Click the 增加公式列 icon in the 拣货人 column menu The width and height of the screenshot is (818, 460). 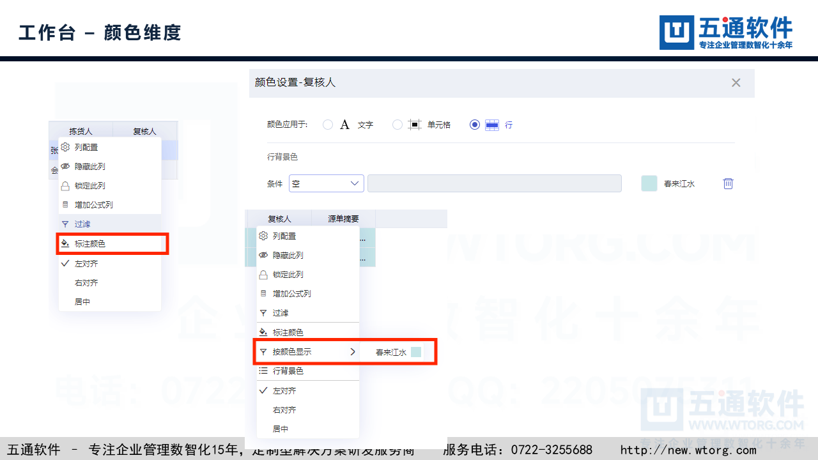tap(65, 205)
